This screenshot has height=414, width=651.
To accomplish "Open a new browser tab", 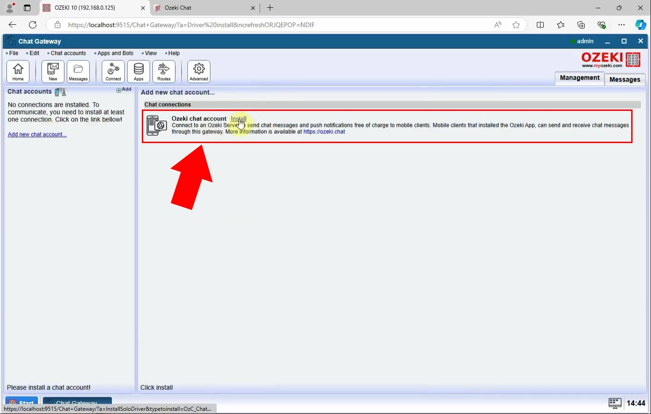I will click(x=270, y=8).
